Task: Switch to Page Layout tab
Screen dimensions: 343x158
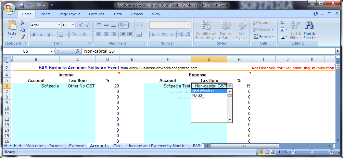Action: pyautogui.click(x=70, y=14)
